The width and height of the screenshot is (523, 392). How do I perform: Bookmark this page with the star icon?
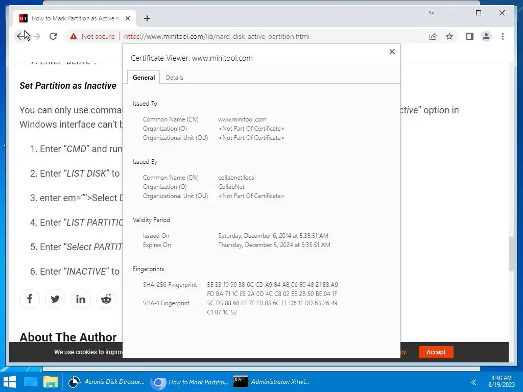pos(449,36)
